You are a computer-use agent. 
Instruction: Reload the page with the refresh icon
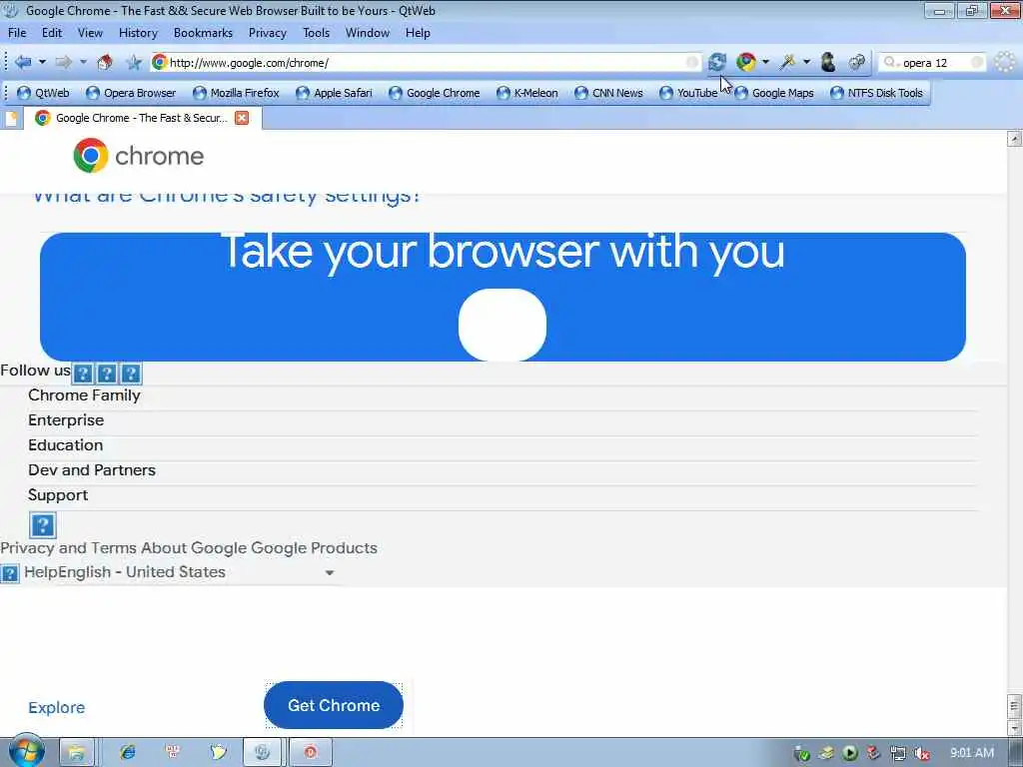pyautogui.click(x=717, y=63)
